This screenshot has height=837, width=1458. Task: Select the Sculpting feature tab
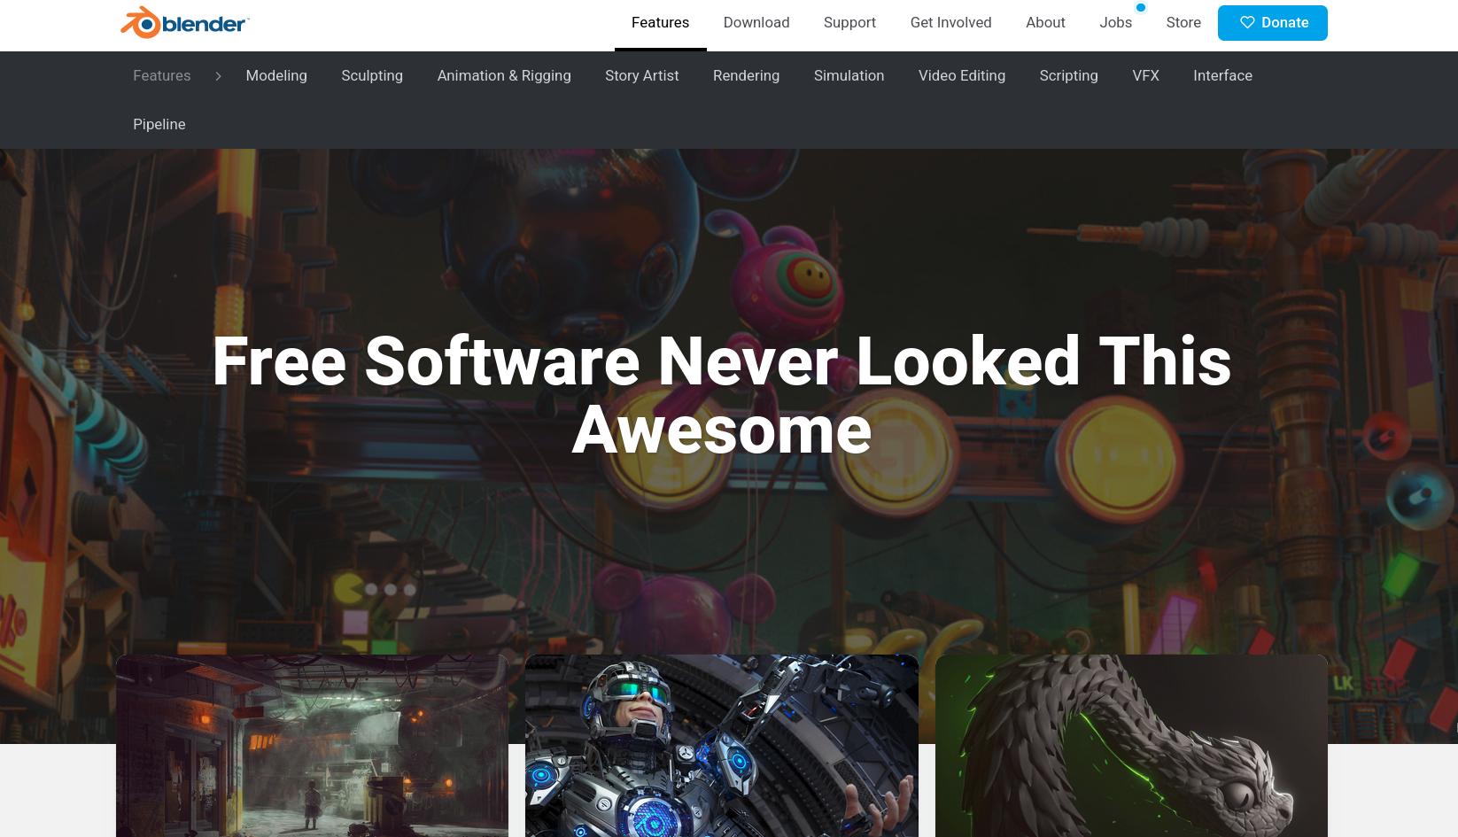tap(372, 76)
